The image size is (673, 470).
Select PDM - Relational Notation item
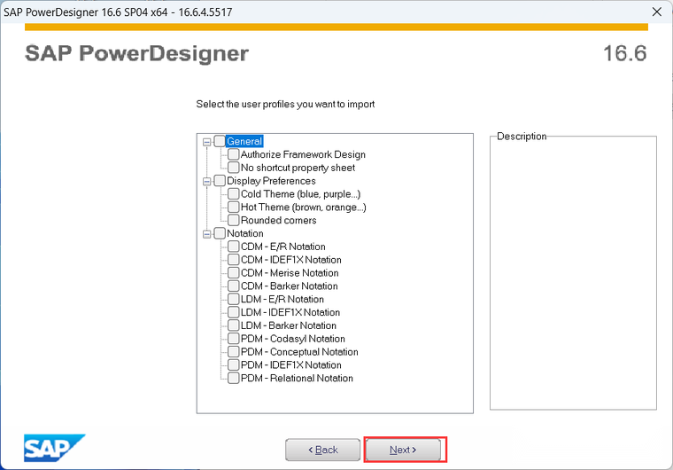pos(297,379)
